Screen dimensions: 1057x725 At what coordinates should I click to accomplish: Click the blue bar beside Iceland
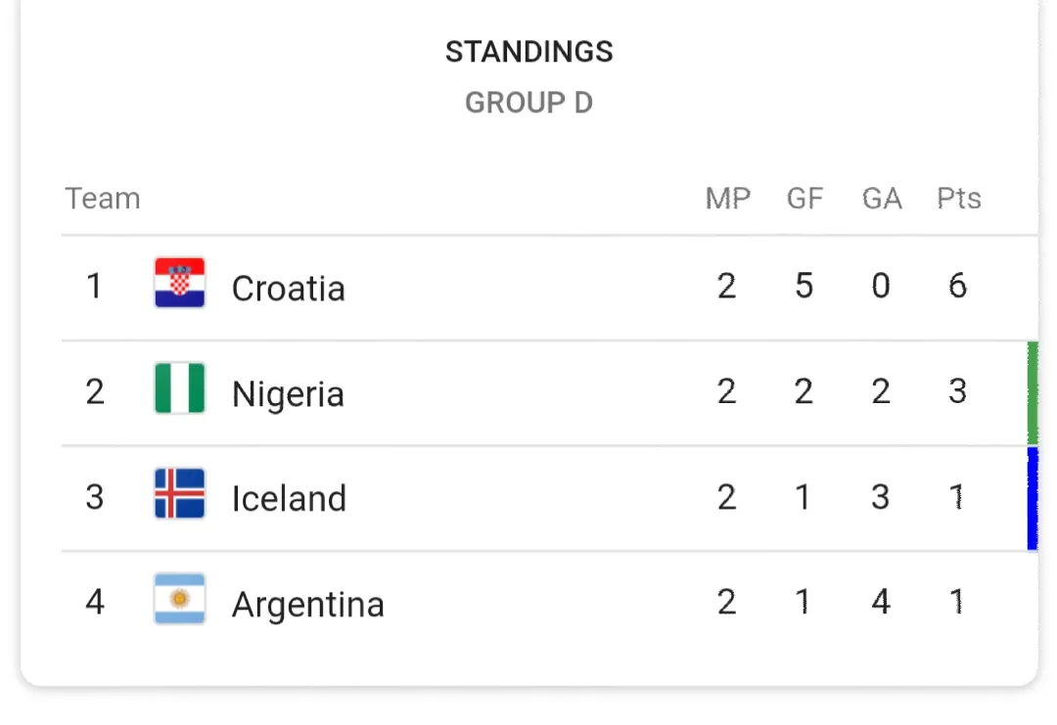1033,499
